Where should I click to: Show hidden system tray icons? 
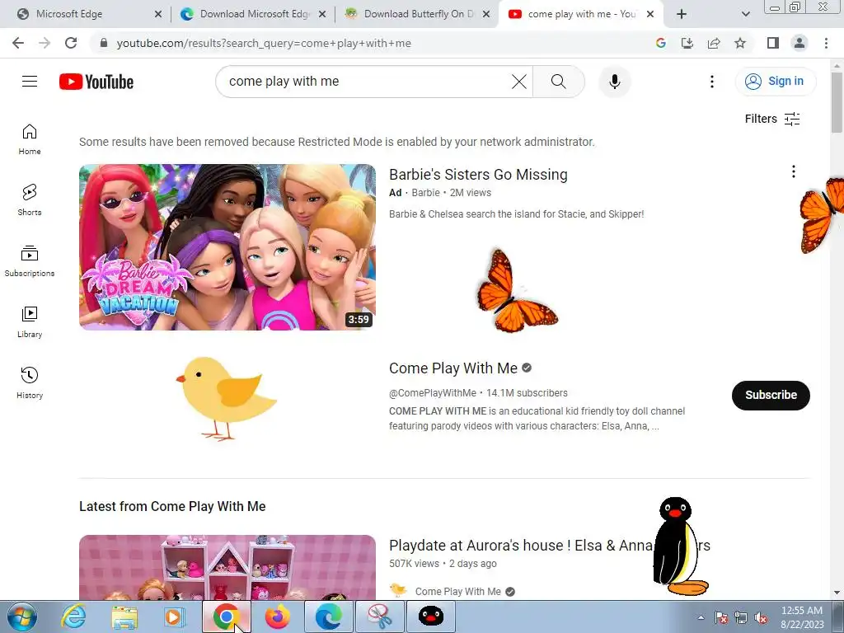click(701, 618)
